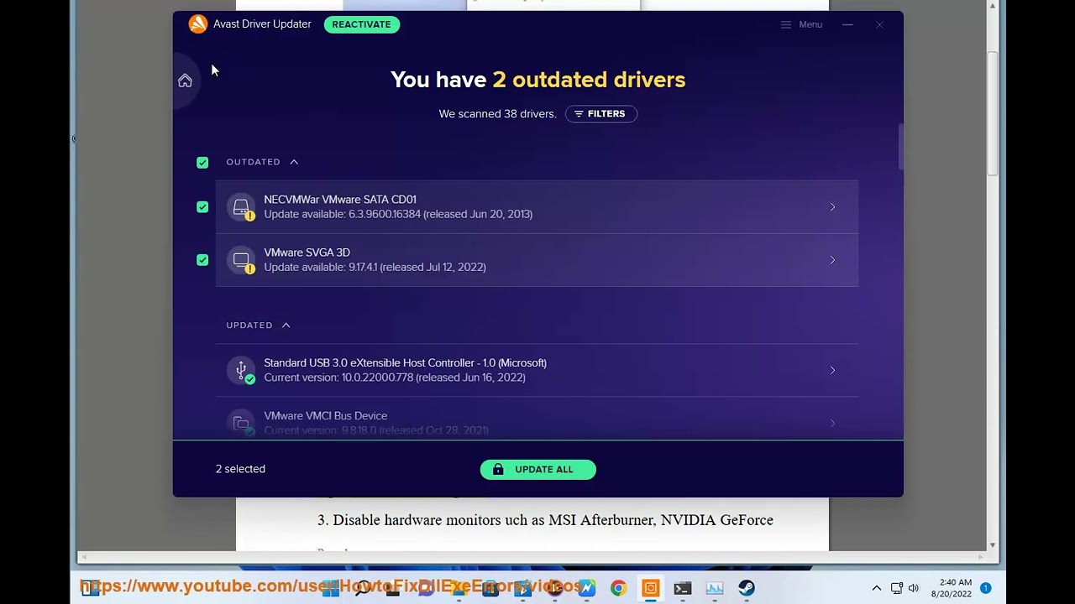Open Google Chrome from the taskbar
This screenshot has width=1075, height=604.
(x=618, y=588)
